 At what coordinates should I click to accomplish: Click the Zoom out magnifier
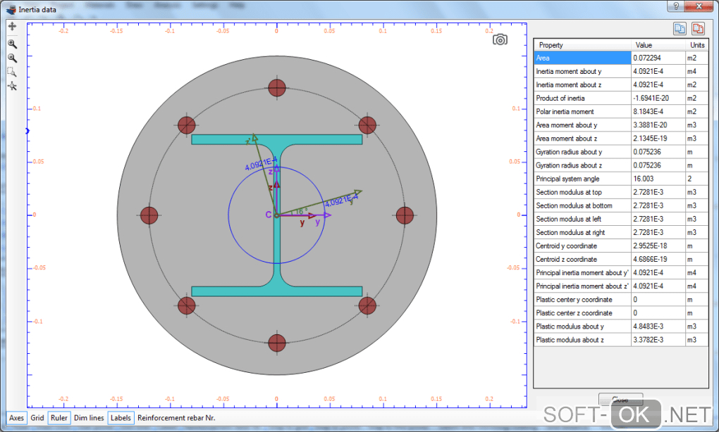click(x=12, y=58)
